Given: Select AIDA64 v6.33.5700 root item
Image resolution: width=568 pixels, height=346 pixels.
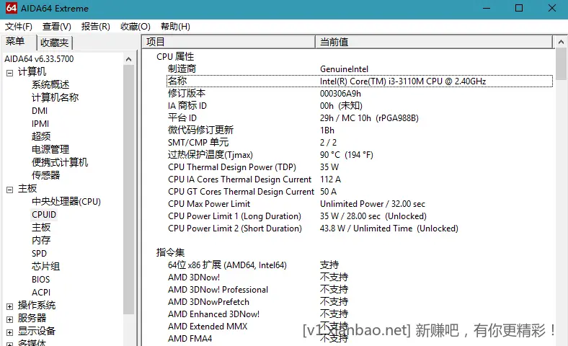Looking at the screenshot, I should [x=39, y=58].
